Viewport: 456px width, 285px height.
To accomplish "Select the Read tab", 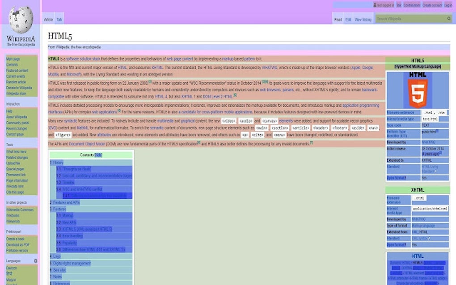I will [x=338, y=19].
